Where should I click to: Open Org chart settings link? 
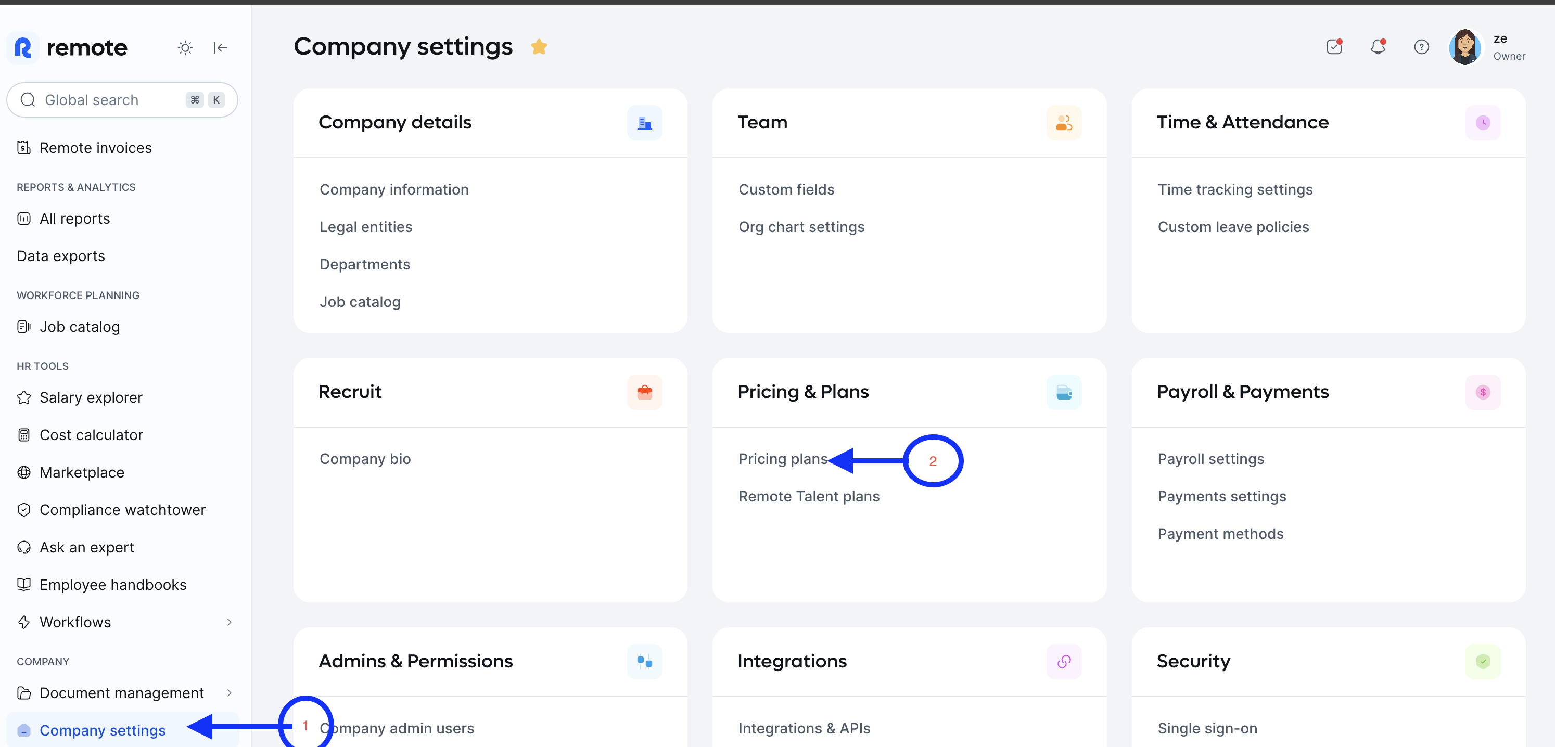(801, 227)
